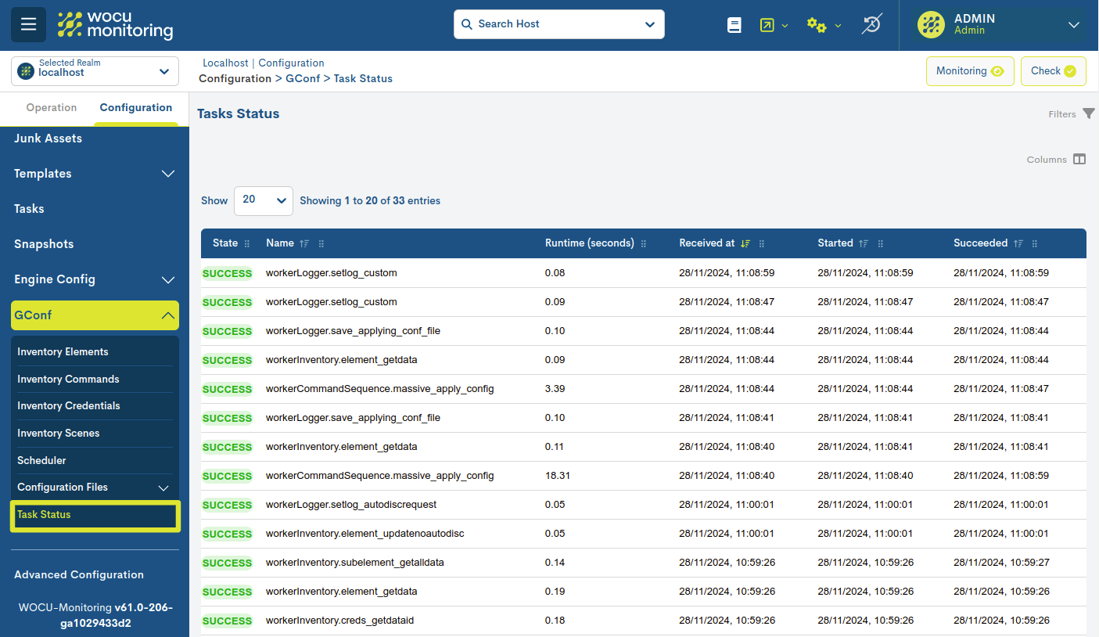
Task: Click the external link export icon
Action: pyautogui.click(x=767, y=25)
